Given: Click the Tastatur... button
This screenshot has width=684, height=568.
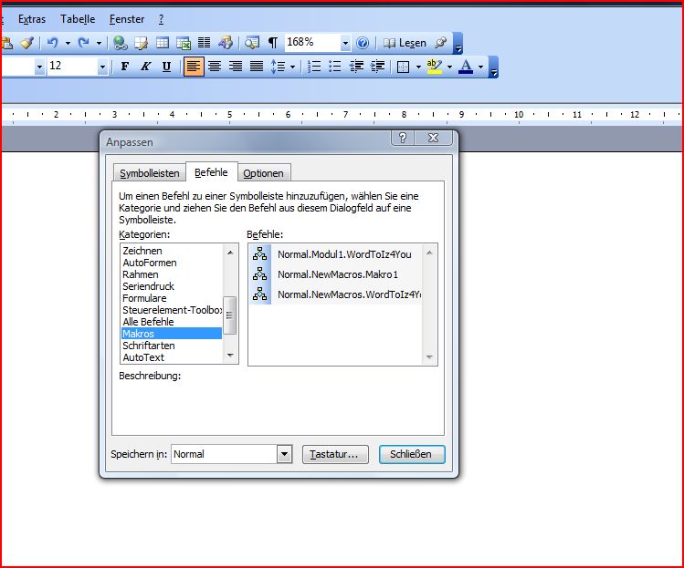Looking at the screenshot, I should click(x=335, y=454).
